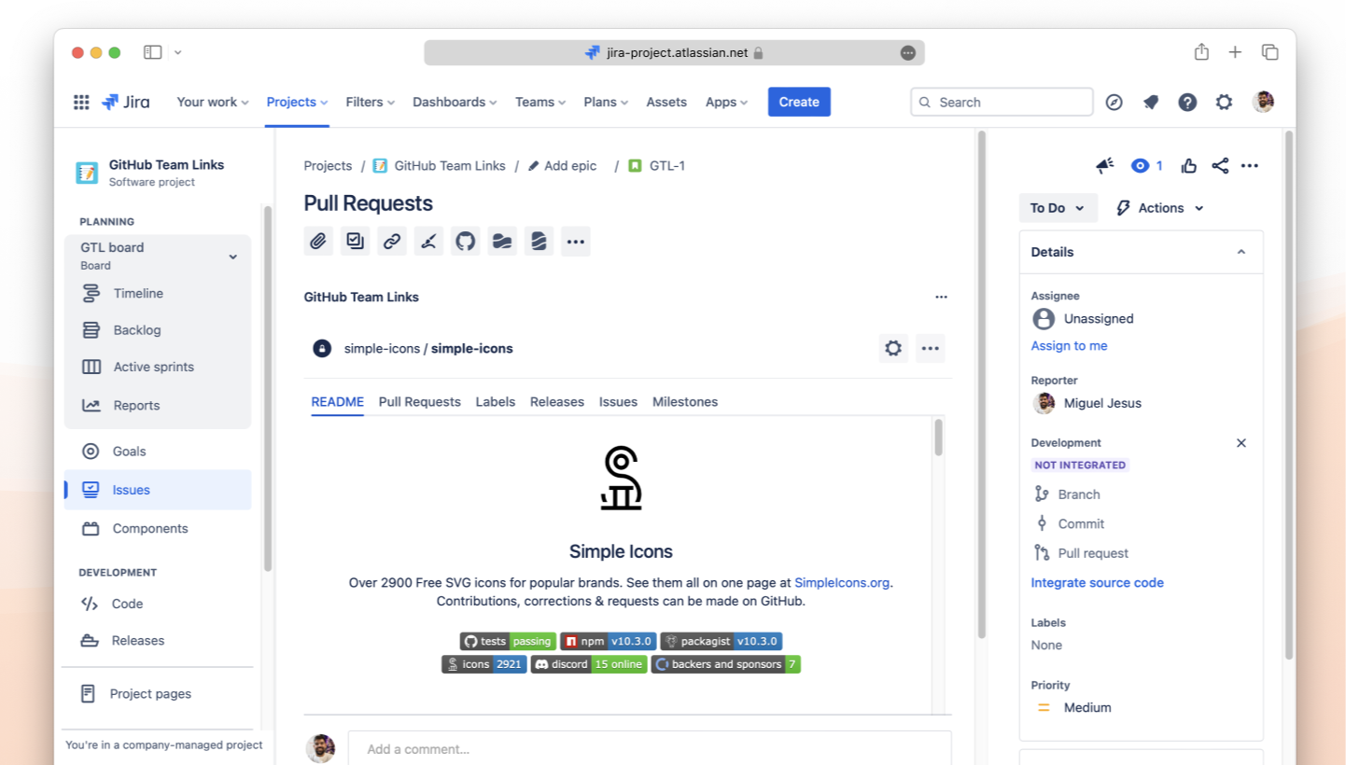Switch to the Milestones tab
1346x765 pixels.
tap(685, 402)
